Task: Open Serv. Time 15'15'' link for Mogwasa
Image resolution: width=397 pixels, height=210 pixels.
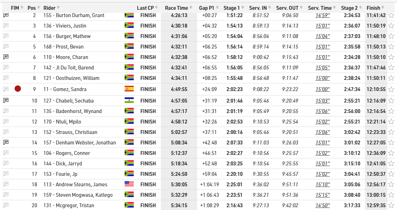Action: coord(322,195)
